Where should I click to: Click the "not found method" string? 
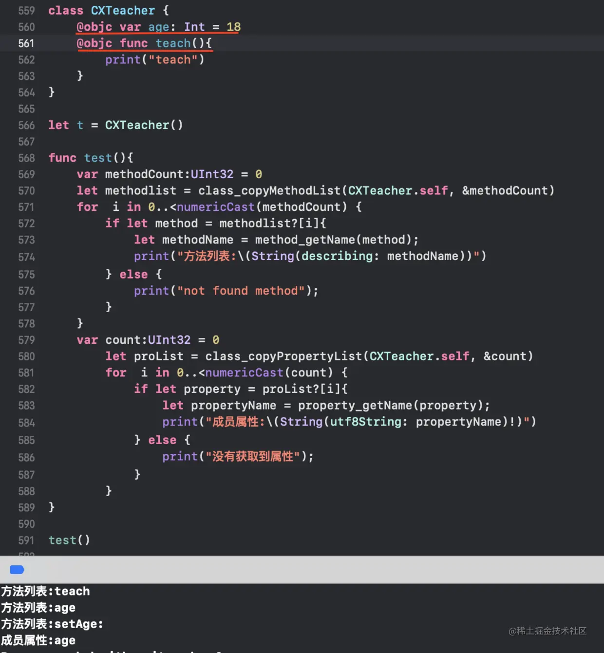click(241, 291)
